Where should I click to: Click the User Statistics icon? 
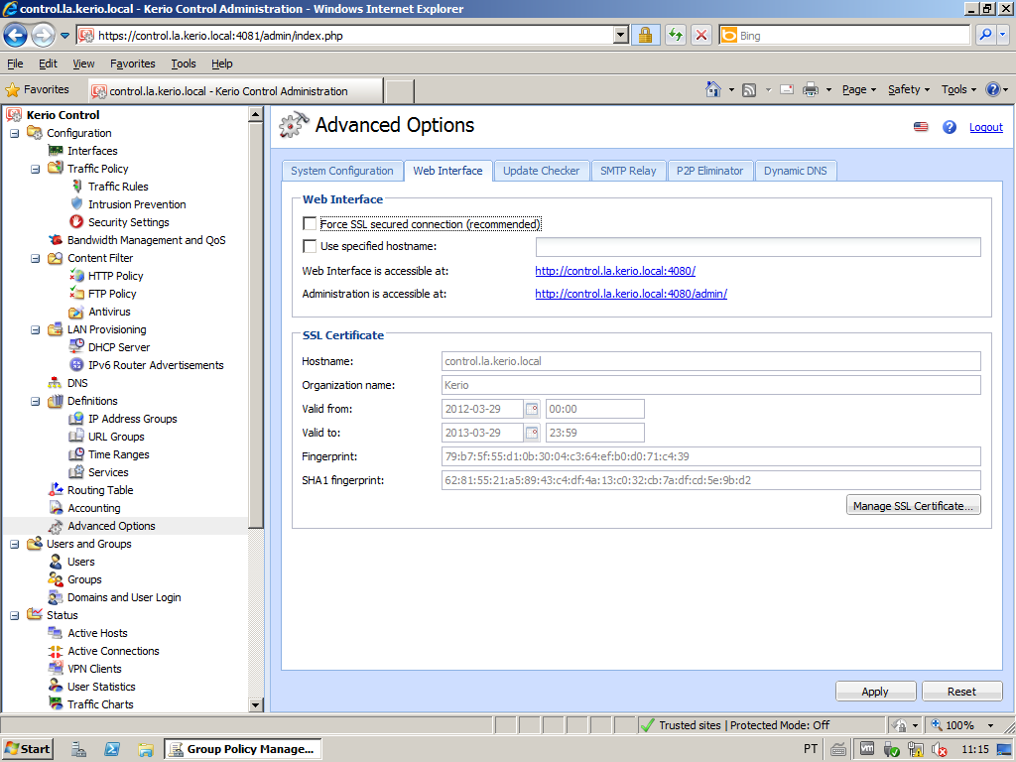[x=56, y=687]
